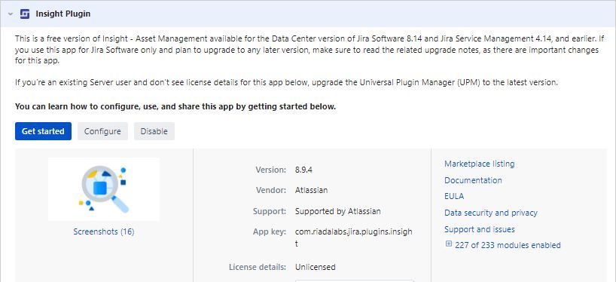
Task: Click the Insight Plugin logo icon
Action: click(25, 14)
